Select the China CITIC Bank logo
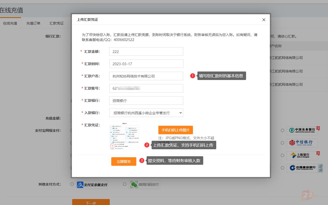The image size is (328, 205). click(x=302, y=143)
